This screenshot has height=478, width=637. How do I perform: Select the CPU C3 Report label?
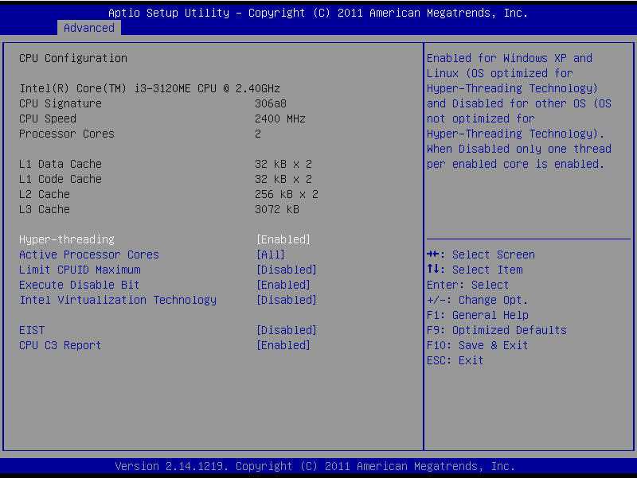click(x=61, y=345)
